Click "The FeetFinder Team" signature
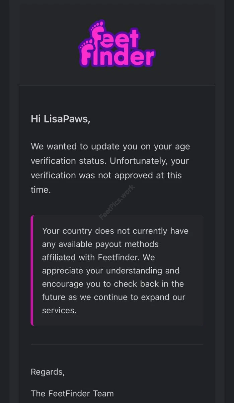The height and width of the screenshot is (403, 234). [x=72, y=393]
